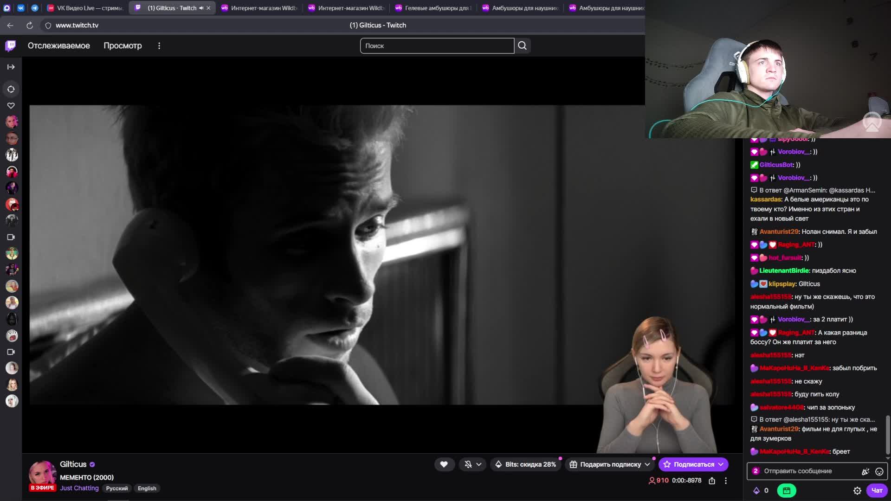This screenshot has height=501, width=891.
Task: Click the www.twitch.tv address bar
Action: click(77, 26)
